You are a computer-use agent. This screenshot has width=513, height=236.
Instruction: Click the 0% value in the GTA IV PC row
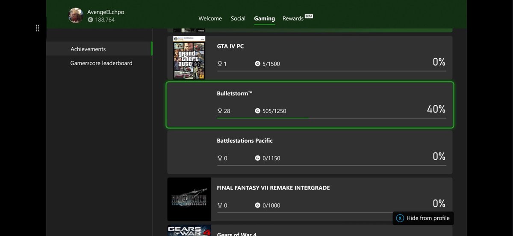[439, 62]
